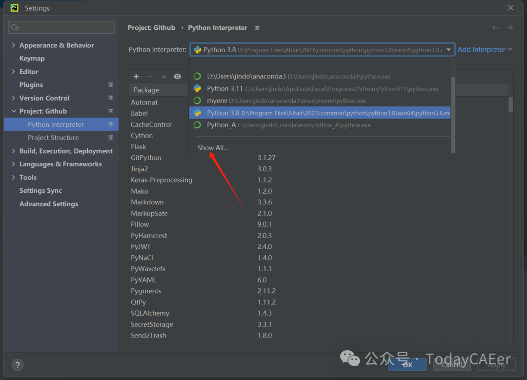
Task: Select the Cython package row
Action: coord(142,136)
